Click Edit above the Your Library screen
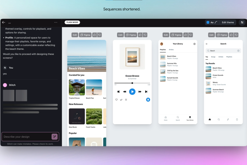 (166, 35)
